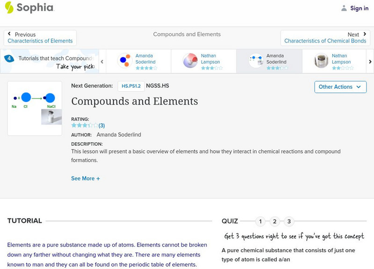Click the Sign in user icon
374x269 pixels.
click(344, 8)
